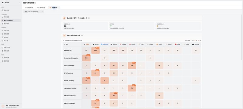
Task: Click the Battery Life row label
Action: [x=68, y=50]
